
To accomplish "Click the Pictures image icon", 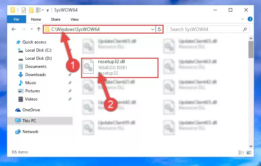I will (20, 91).
